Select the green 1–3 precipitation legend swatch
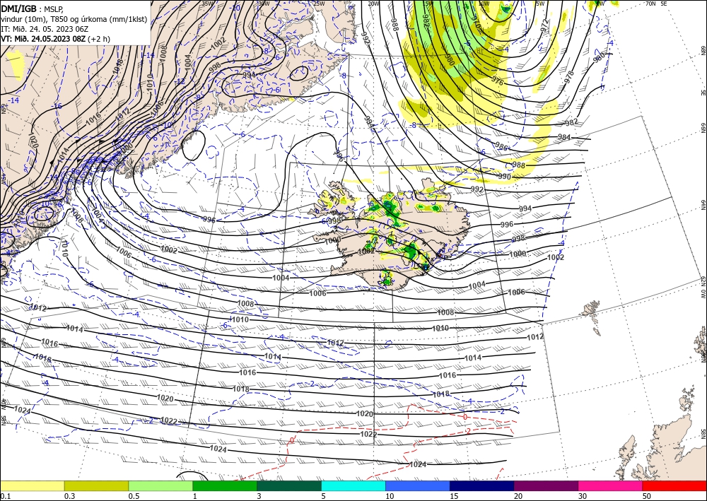Viewport: 707px width, 501px height. 225,485
